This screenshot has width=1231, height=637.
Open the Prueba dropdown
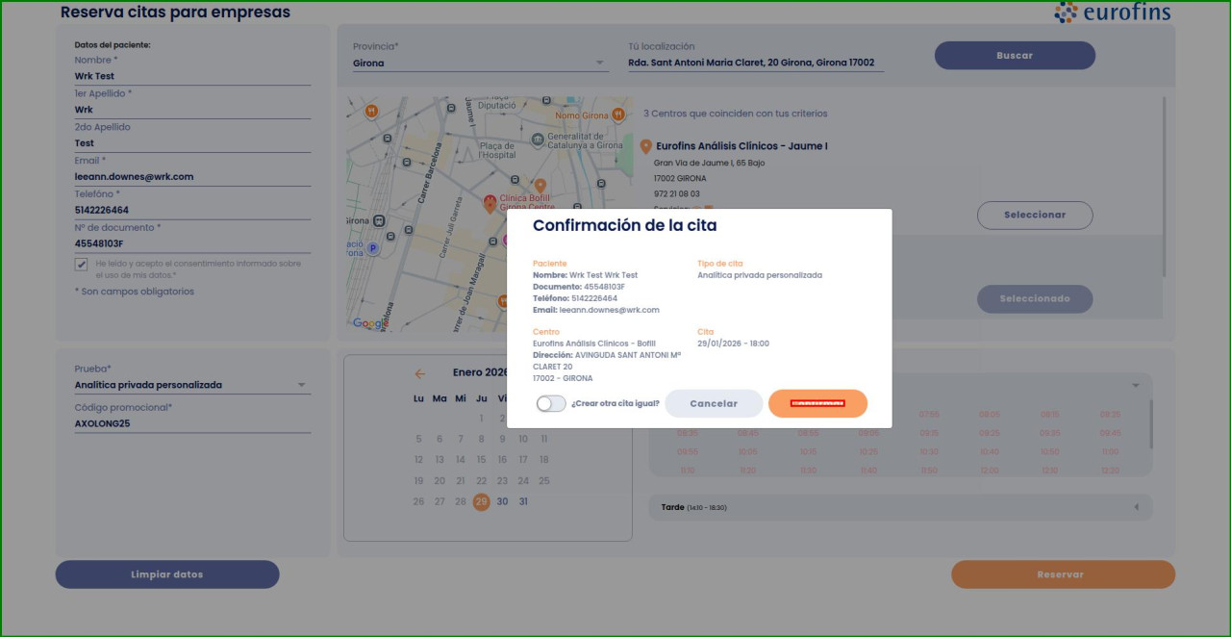(x=300, y=383)
